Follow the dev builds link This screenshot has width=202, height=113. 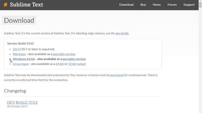pos(122,33)
